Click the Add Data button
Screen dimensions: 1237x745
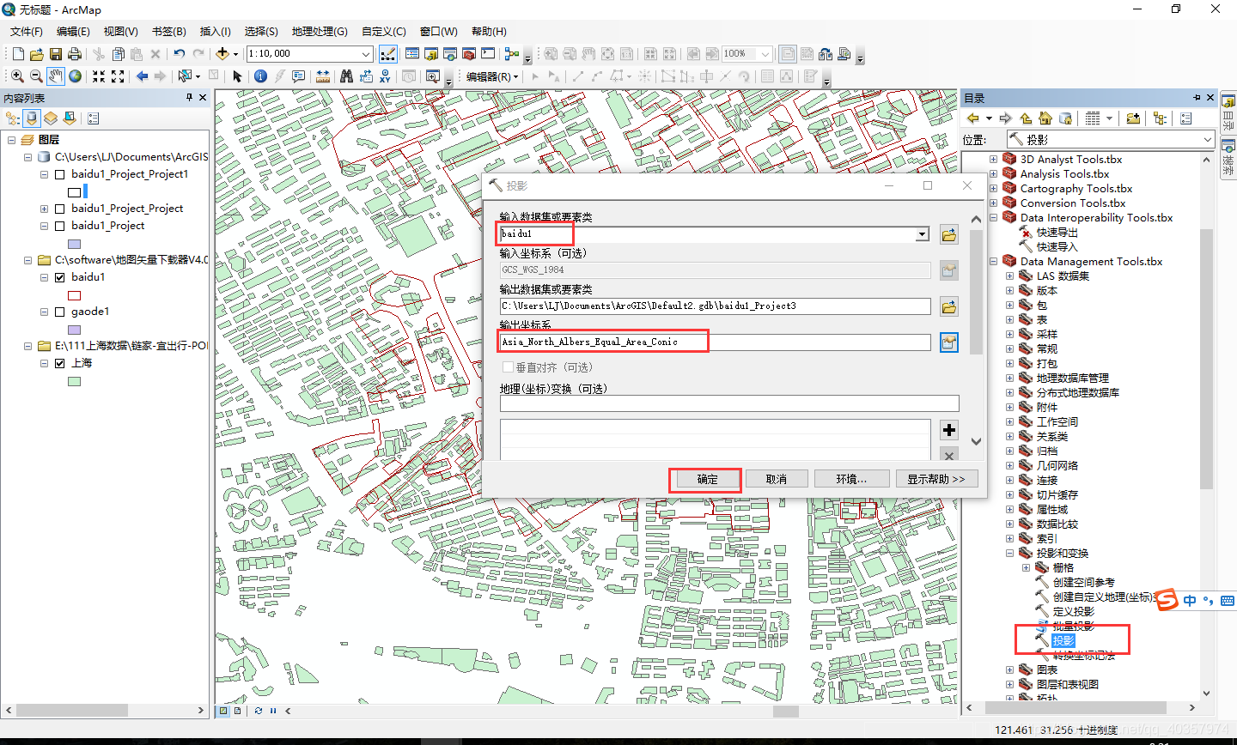point(222,53)
